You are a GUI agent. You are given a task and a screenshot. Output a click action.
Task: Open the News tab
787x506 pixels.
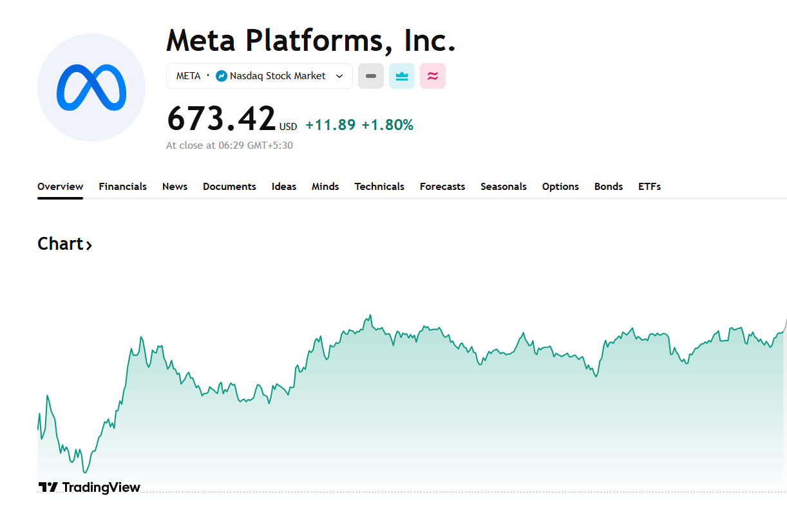tap(175, 187)
